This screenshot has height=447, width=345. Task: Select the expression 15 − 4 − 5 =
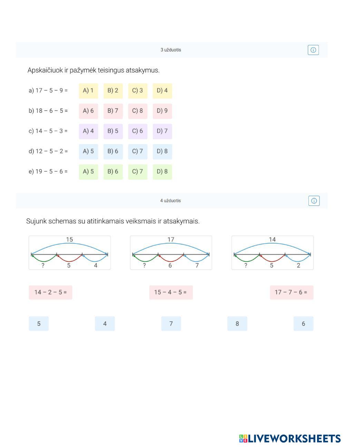(171, 292)
